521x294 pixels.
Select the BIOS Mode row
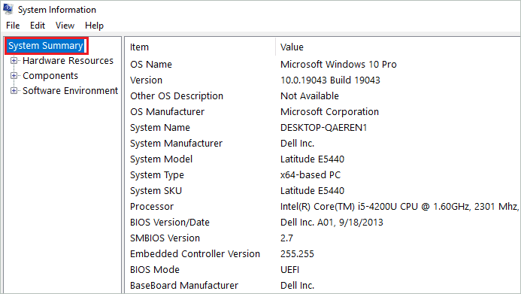pyautogui.click(x=155, y=269)
